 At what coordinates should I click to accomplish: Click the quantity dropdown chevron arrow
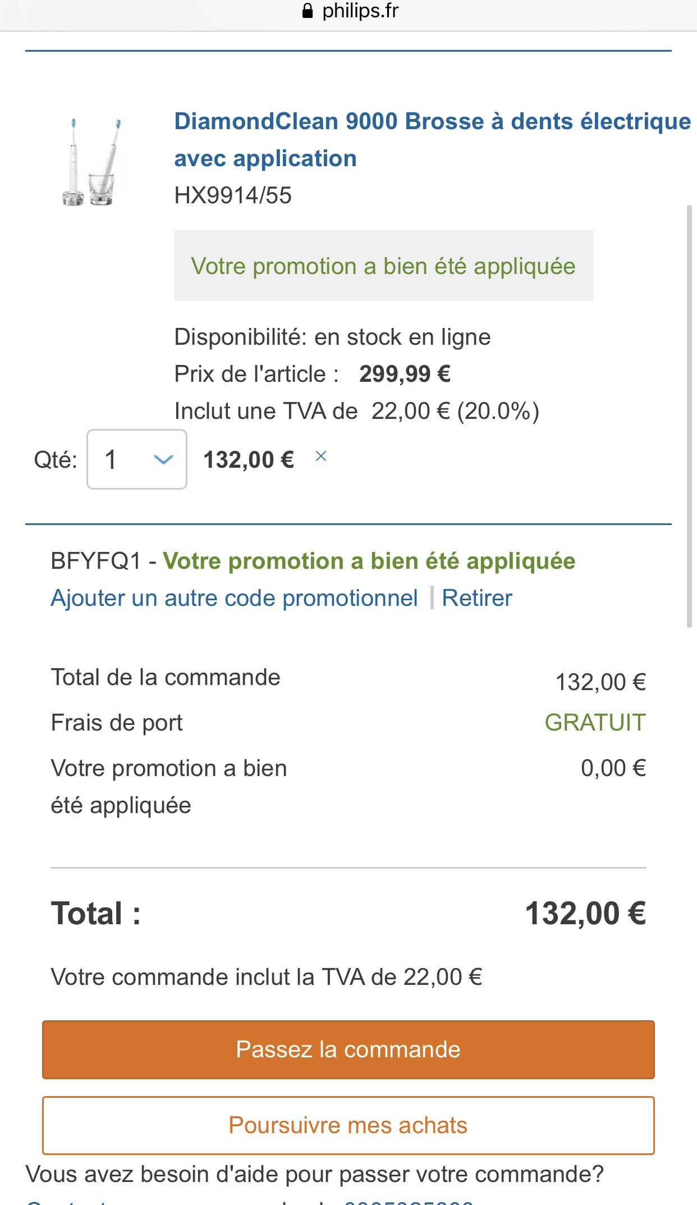point(163,460)
